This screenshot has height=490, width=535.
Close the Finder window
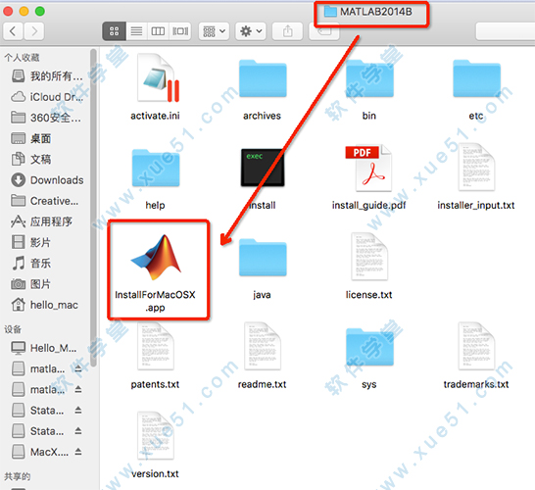click(8, 12)
